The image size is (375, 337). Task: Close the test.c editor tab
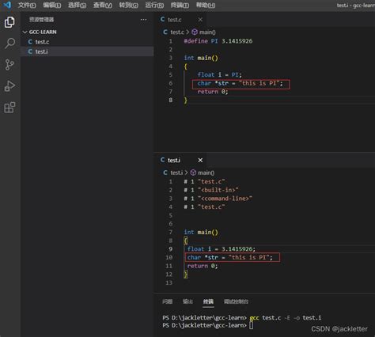click(200, 20)
